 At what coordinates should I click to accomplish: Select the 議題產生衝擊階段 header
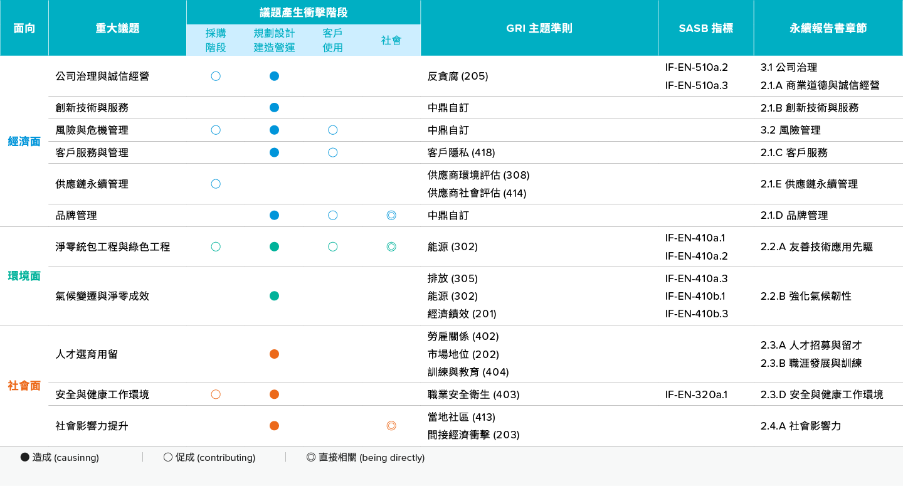click(304, 12)
